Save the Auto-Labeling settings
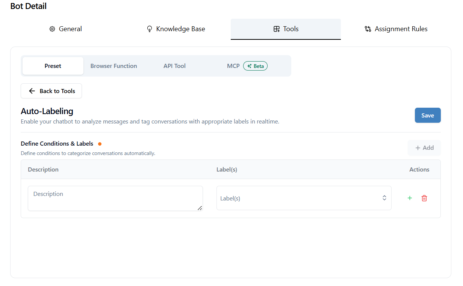Screen dimensions: 463x286 coord(428,115)
